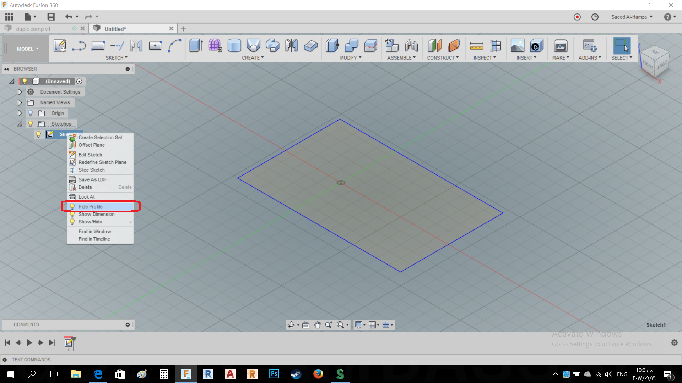Click the New Component assemble icon
Screen dimensions: 682x383
coord(392,46)
